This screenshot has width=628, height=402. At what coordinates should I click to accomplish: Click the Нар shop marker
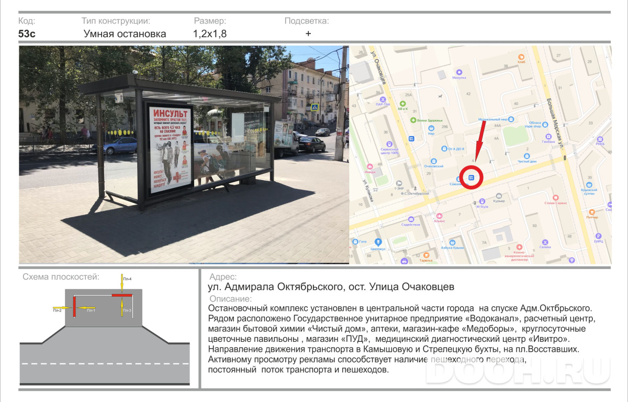(x=432, y=128)
